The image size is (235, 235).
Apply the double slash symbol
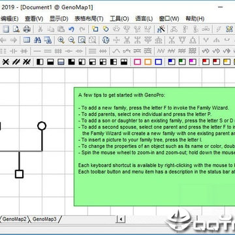point(16,62)
